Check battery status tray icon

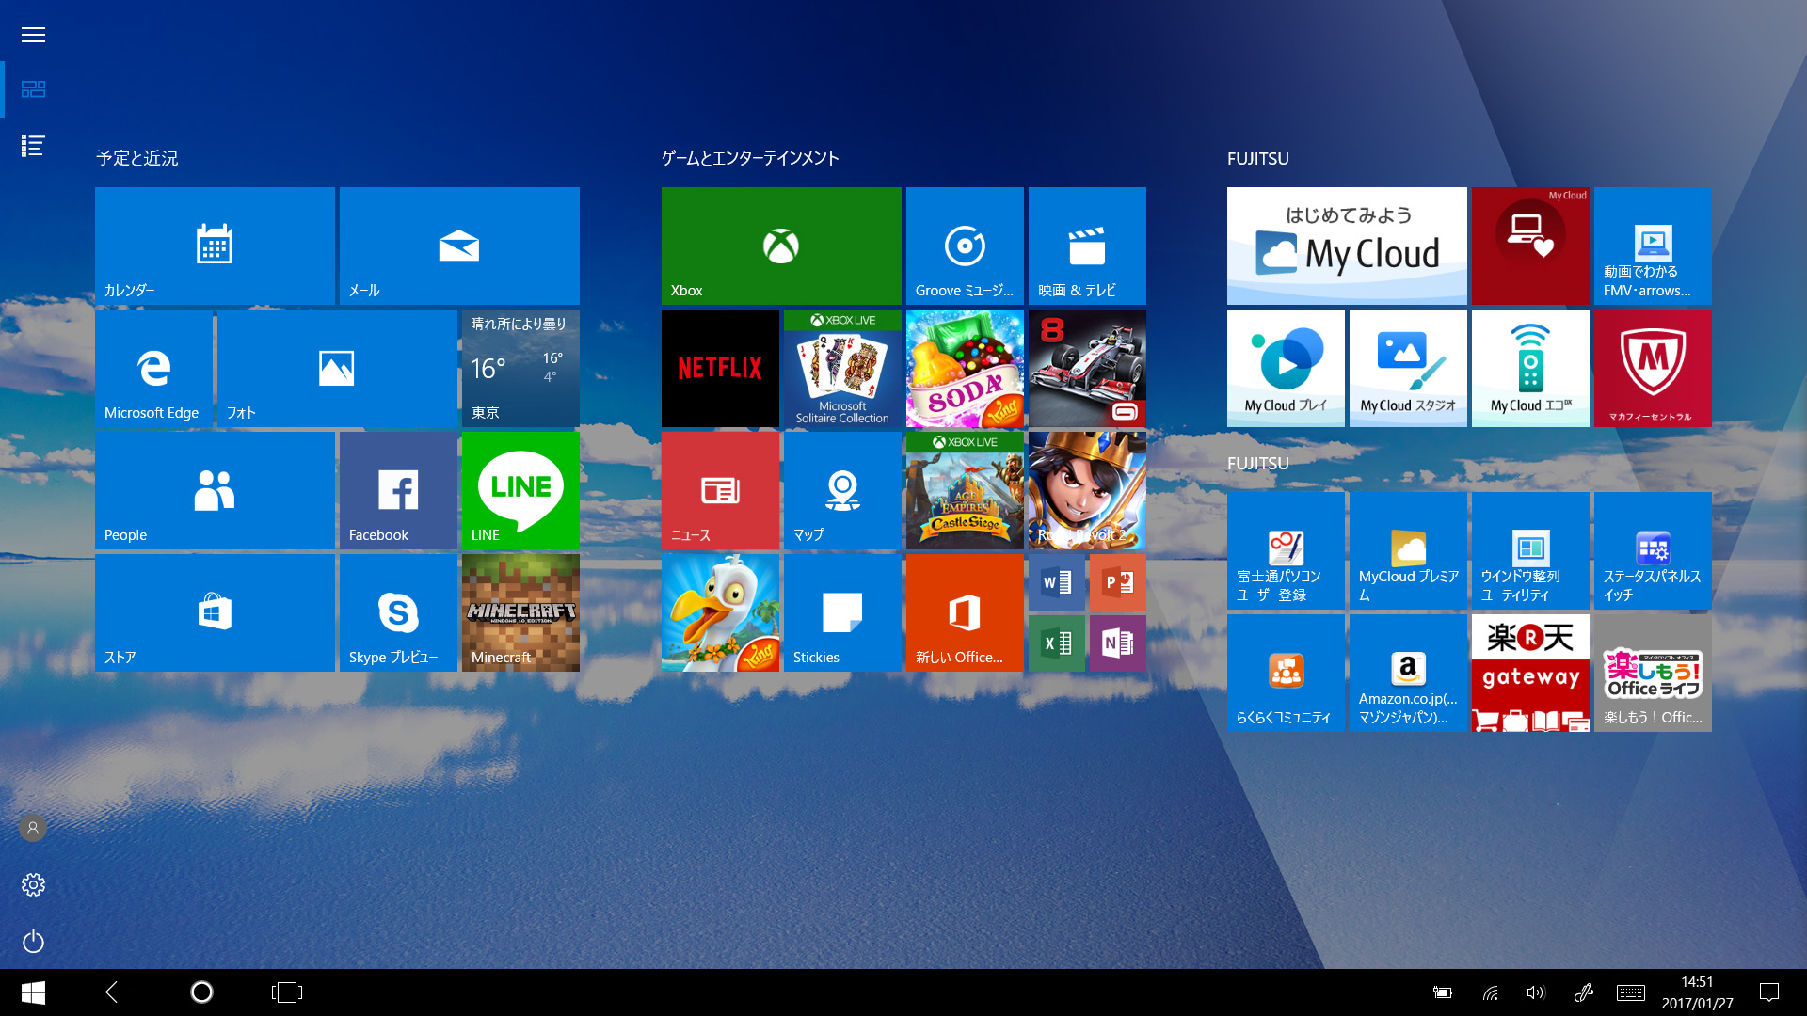pyautogui.click(x=1443, y=992)
